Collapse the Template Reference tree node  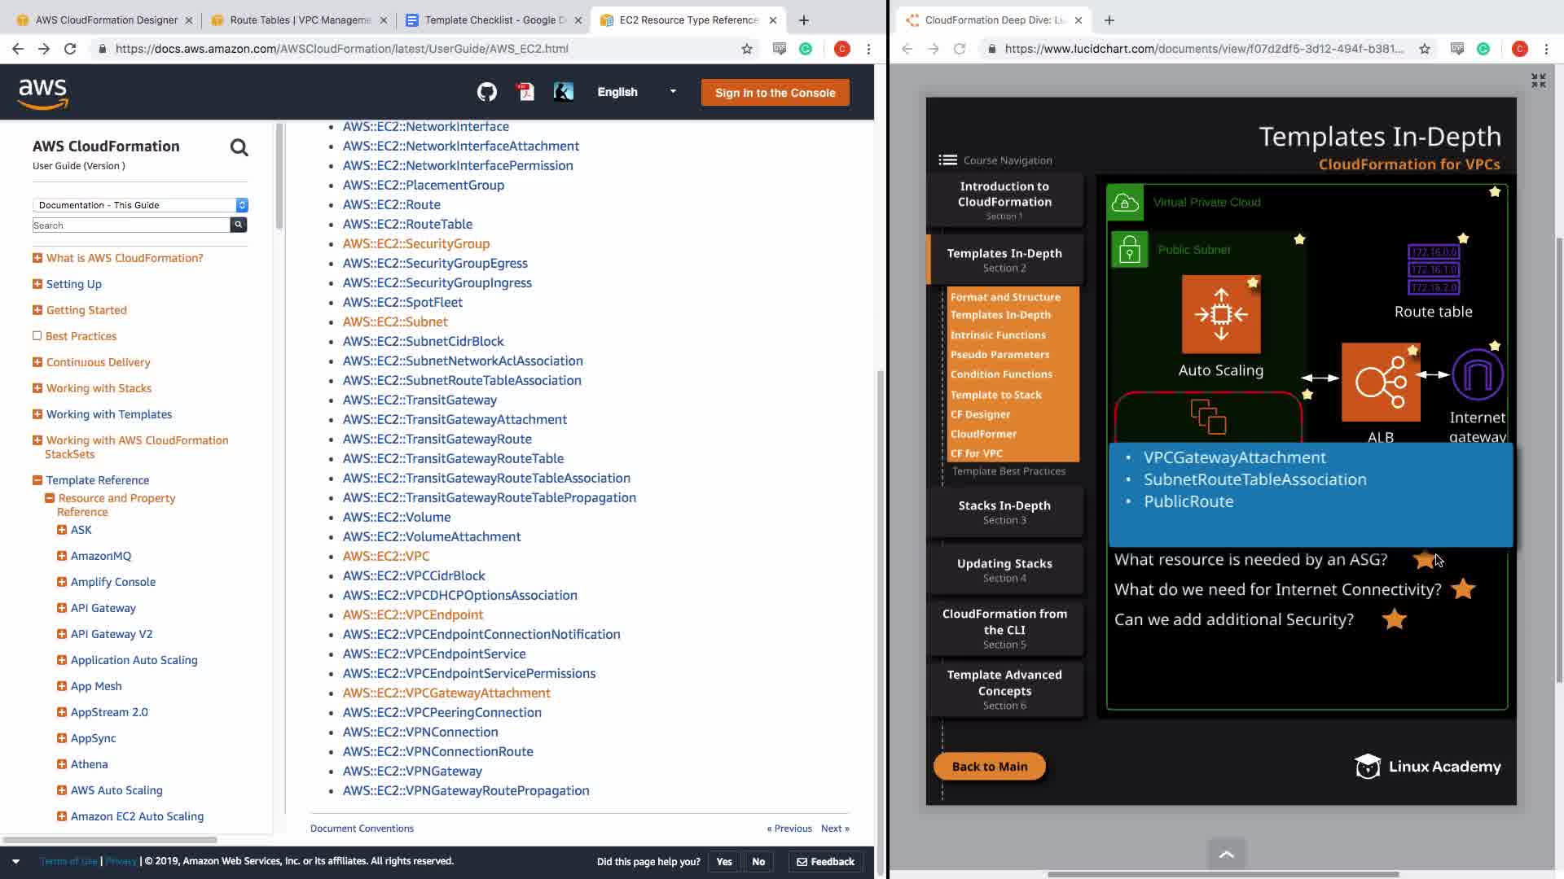(x=37, y=480)
